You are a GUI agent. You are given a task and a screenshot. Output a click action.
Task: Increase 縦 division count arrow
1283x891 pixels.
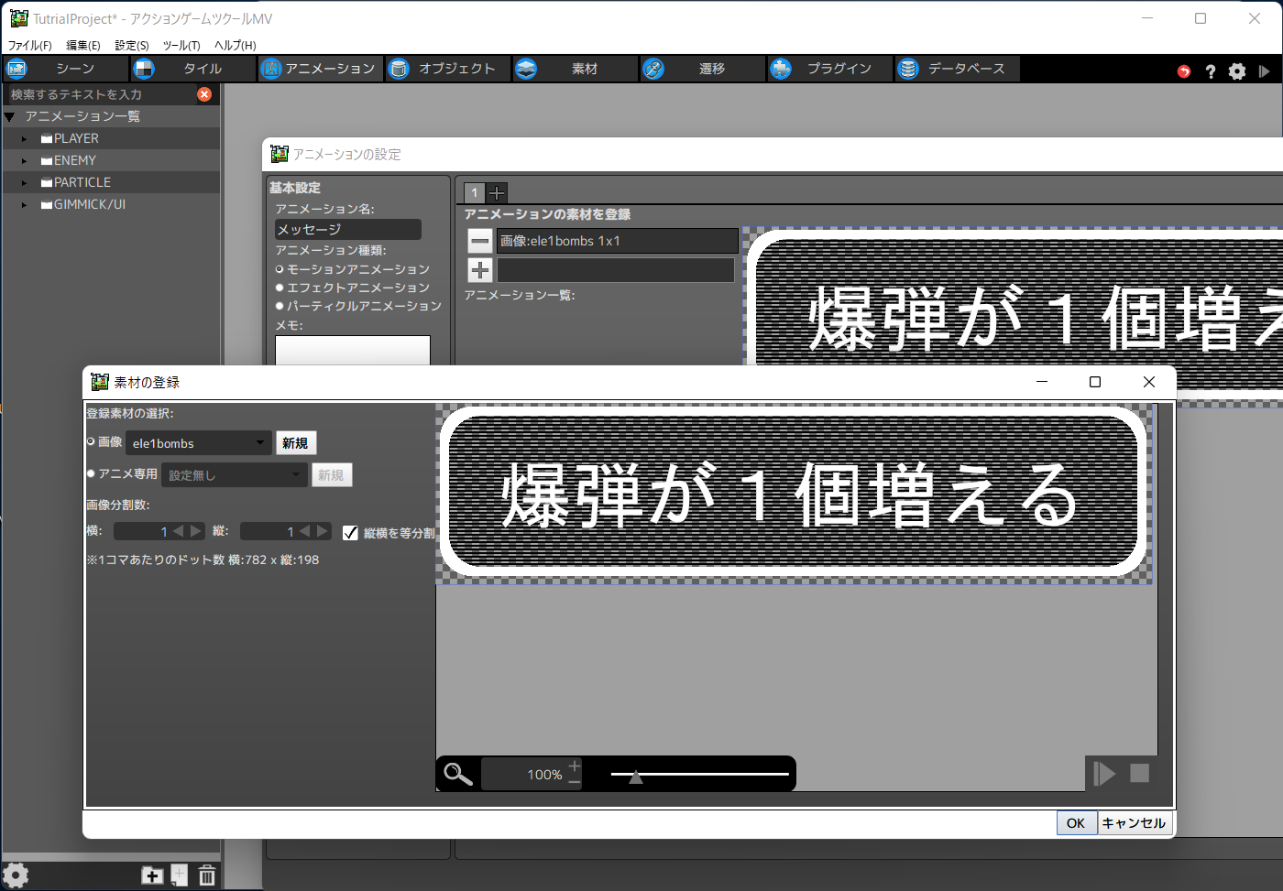pos(322,531)
